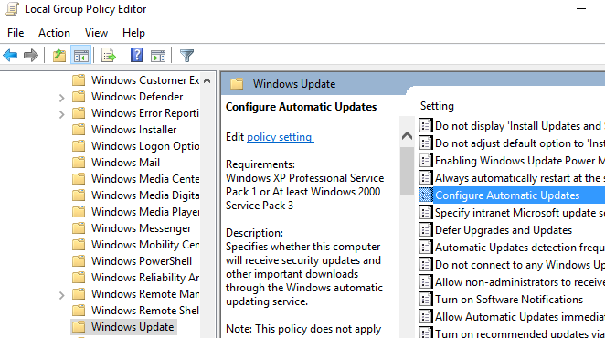This screenshot has height=338, width=605.
Task: Click the tree pane scroll up arrow
Action: pos(207,80)
